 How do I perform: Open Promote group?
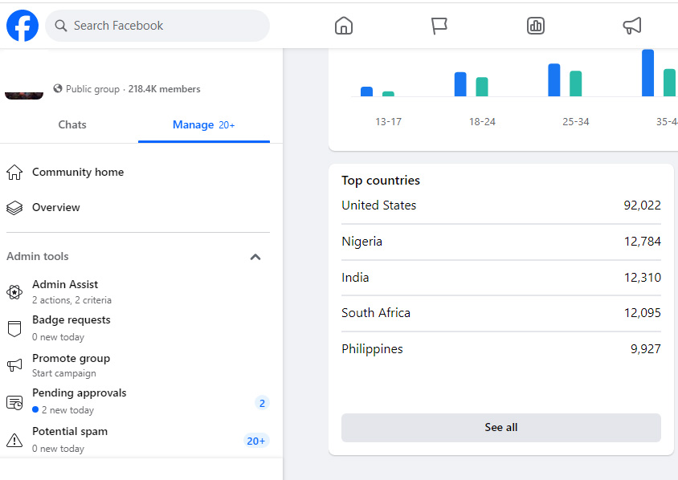pos(138,365)
